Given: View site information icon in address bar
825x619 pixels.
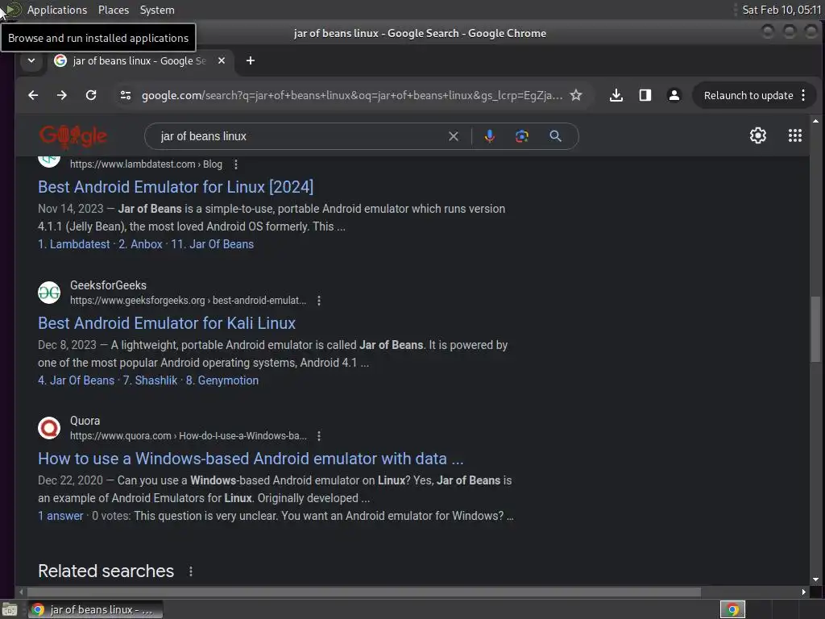Looking at the screenshot, I should point(125,95).
